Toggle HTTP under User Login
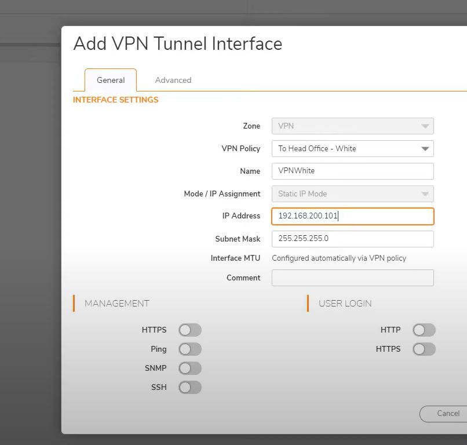Image resolution: width=467 pixels, height=445 pixels. (x=424, y=330)
